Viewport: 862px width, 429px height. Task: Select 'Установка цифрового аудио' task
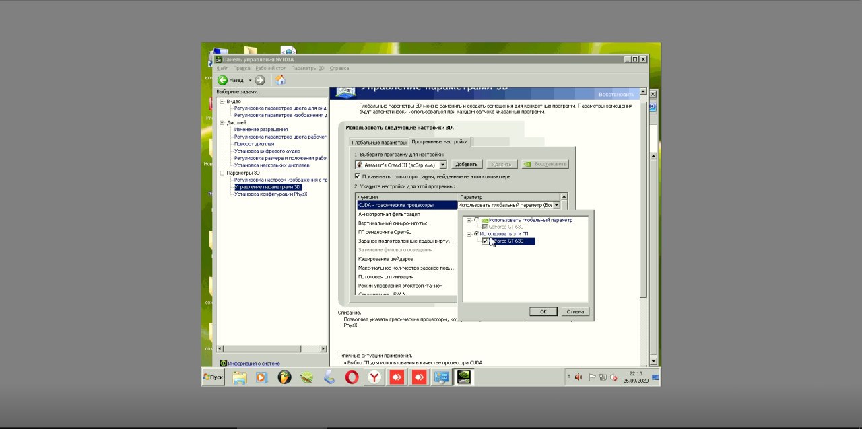click(267, 151)
